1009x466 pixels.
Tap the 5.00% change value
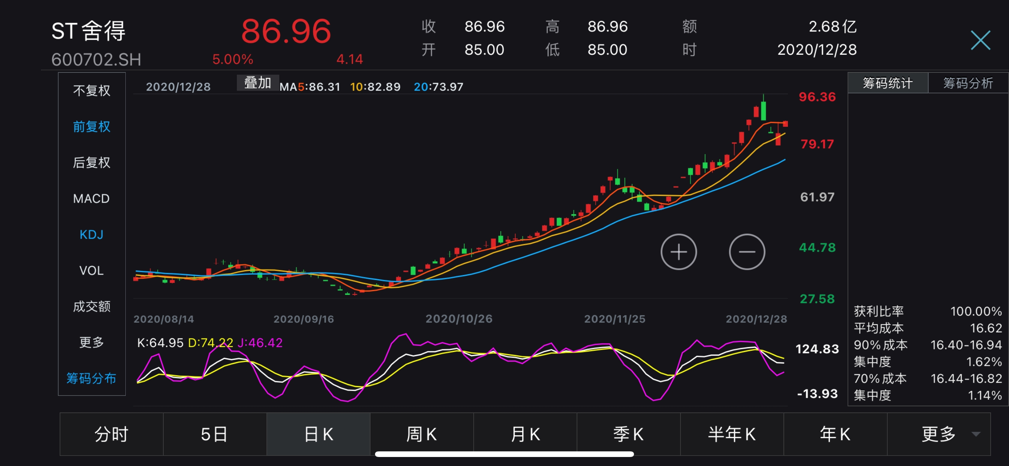click(x=233, y=59)
